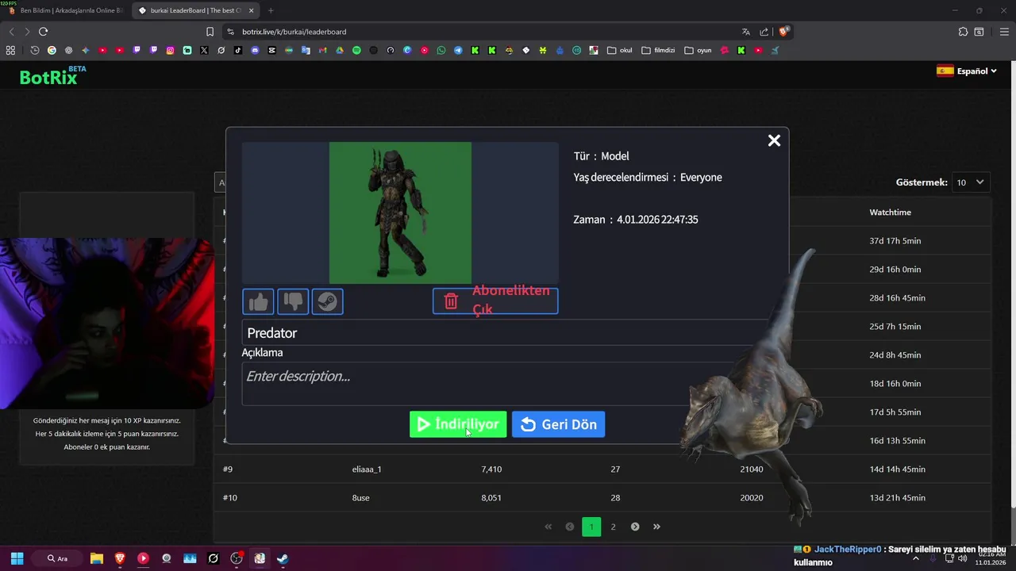Screen dimensions: 1016x571
Task: Open the oyun bookmarks folder
Action: 698,50
